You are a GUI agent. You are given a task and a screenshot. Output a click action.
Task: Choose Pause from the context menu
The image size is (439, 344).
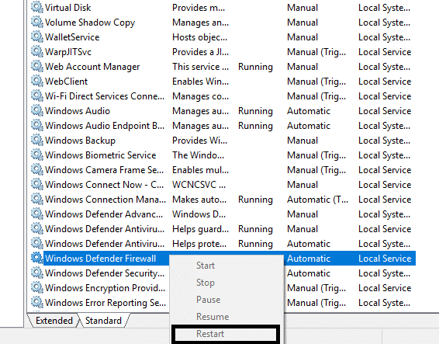209,300
